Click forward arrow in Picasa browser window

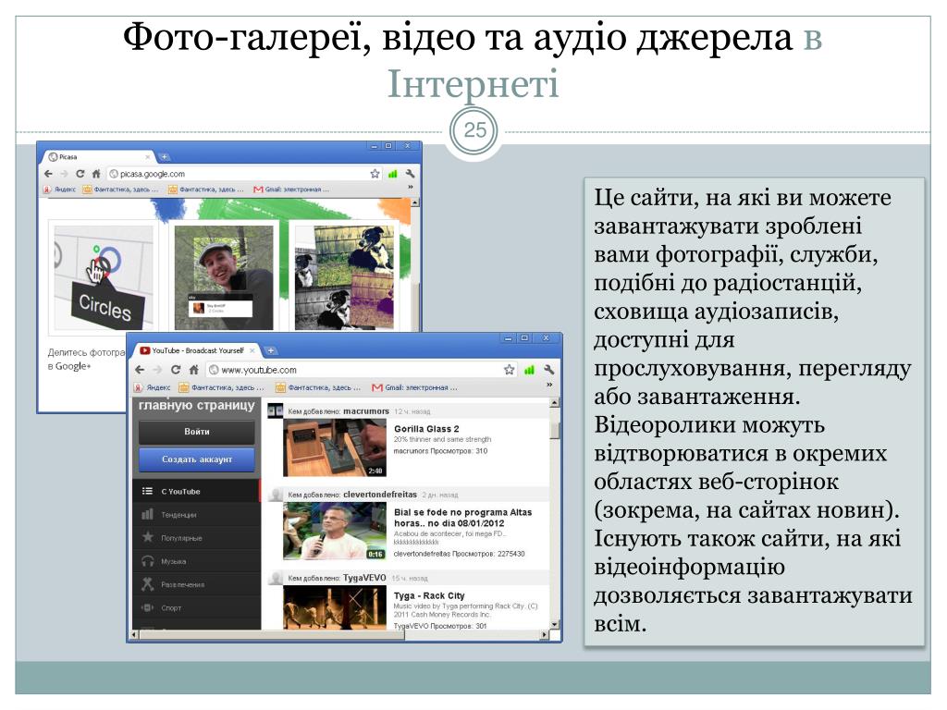[65, 174]
